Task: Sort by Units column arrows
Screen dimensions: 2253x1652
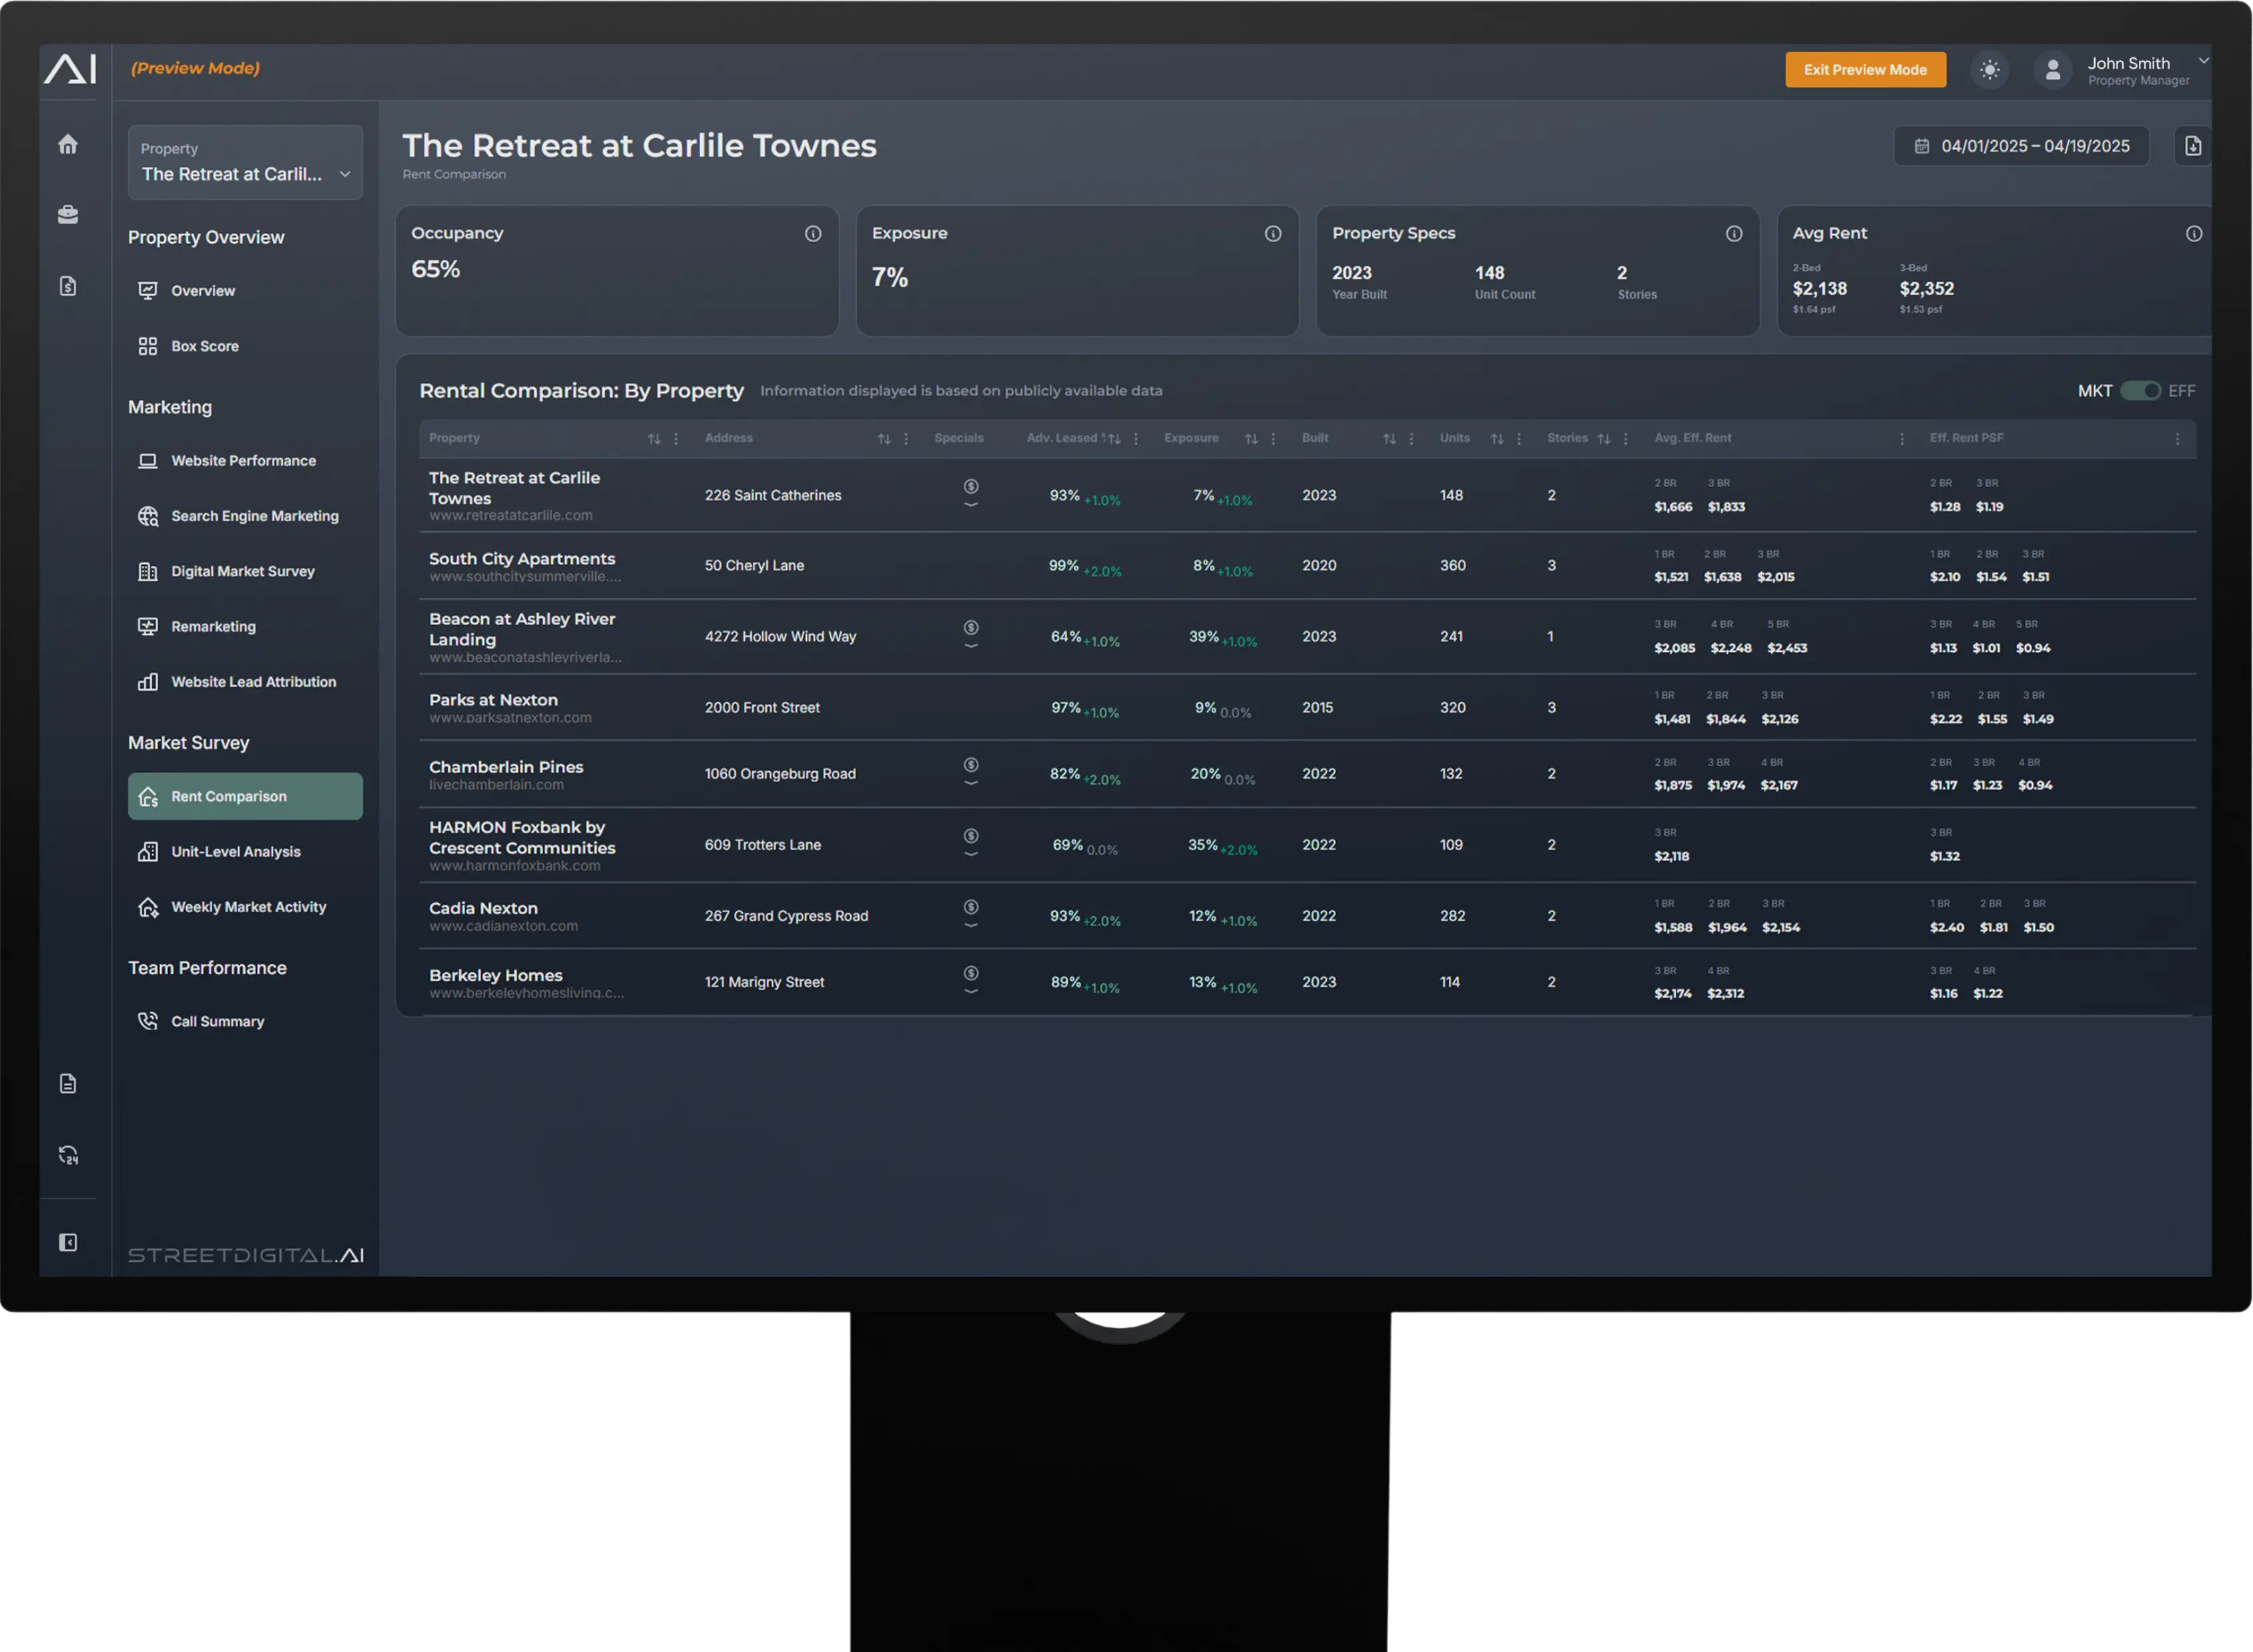Action: coord(1497,439)
